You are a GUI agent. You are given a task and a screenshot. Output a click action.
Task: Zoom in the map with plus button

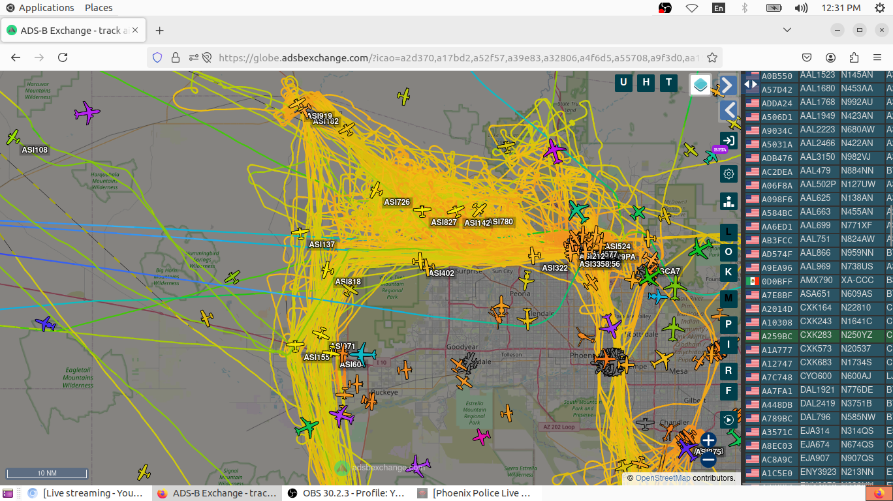click(x=708, y=440)
